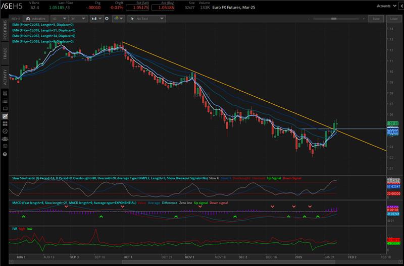
Task: Click the Save button above the chart
Action: (376, 19)
